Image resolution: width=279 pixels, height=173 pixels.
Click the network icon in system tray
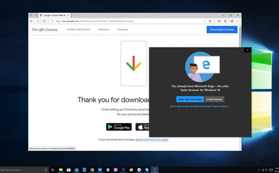pyautogui.click(x=263, y=170)
